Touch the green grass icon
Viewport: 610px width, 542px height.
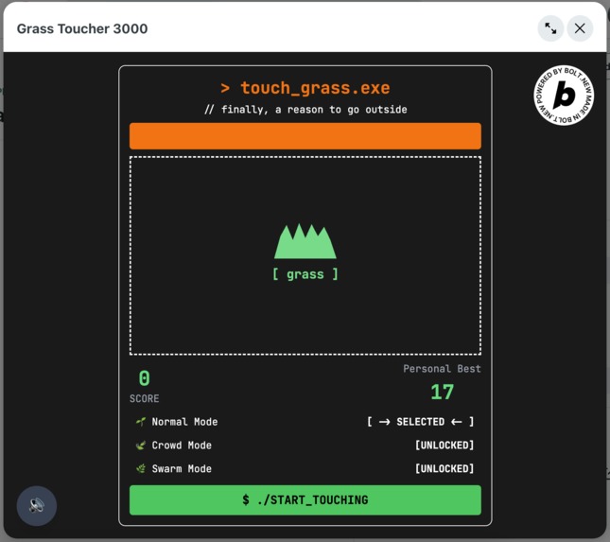[305, 241]
